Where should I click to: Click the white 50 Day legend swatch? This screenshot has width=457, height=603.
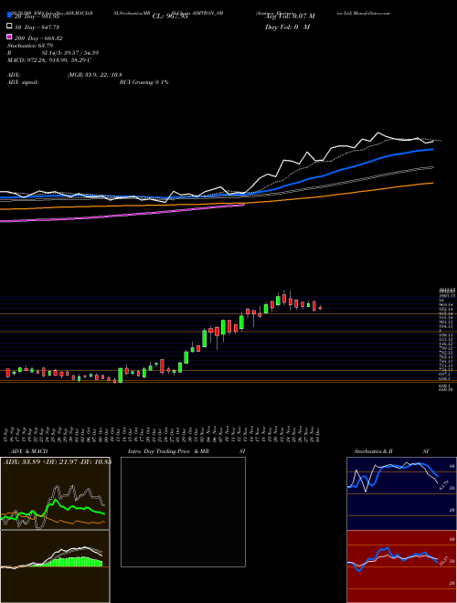[9, 26]
